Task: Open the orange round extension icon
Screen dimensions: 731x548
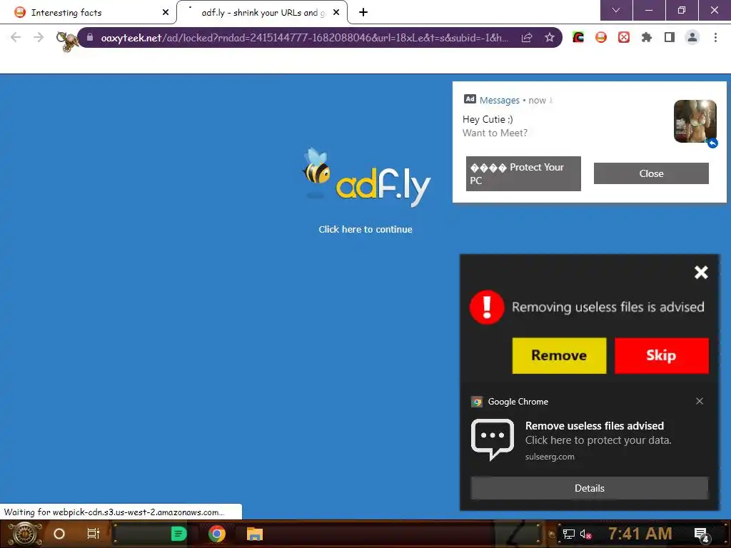Action: 601,37
